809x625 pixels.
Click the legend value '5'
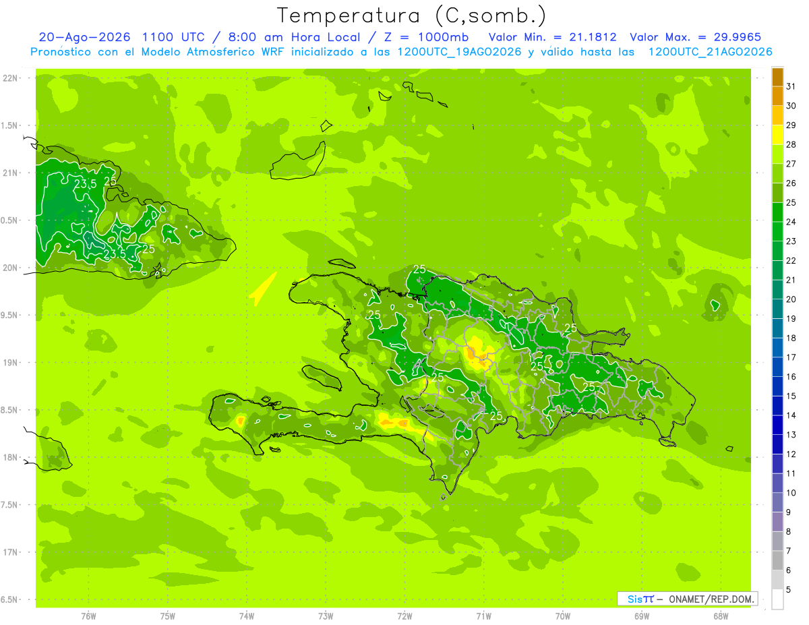[789, 590]
